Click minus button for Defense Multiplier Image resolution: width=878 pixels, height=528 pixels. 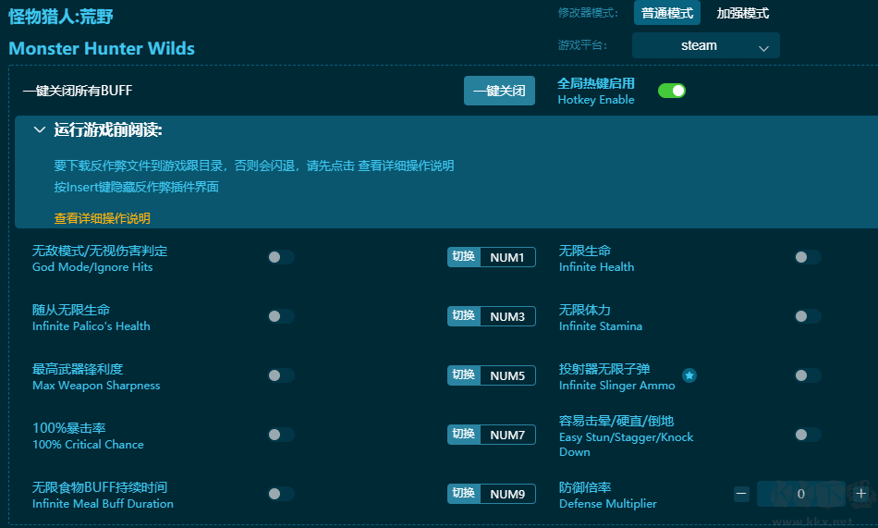pos(741,494)
